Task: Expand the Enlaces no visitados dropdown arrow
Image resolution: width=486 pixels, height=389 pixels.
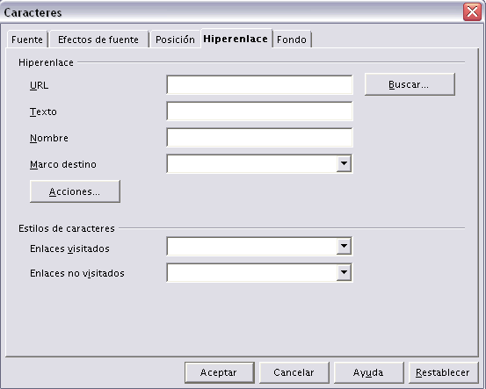Action: tap(344, 272)
